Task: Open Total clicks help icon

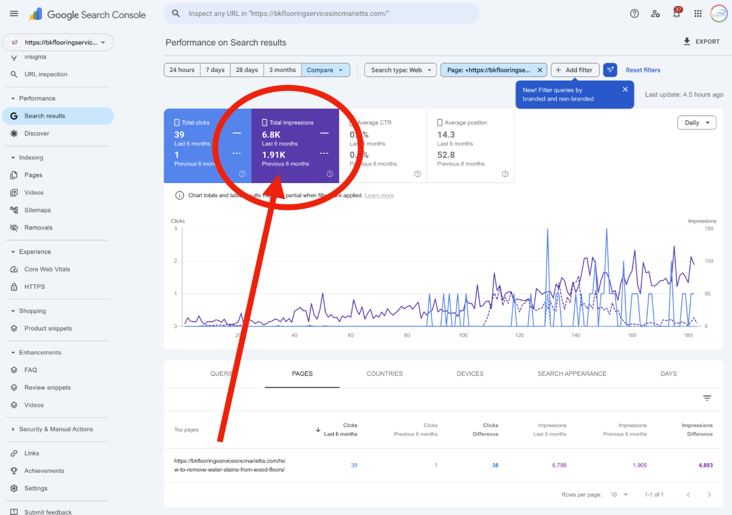Action: pyautogui.click(x=242, y=174)
